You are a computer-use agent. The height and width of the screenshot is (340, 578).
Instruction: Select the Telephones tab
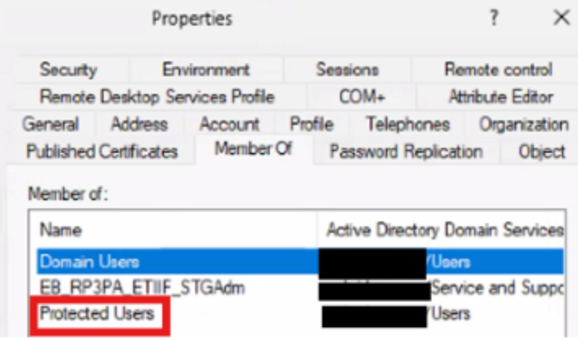(x=408, y=124)
